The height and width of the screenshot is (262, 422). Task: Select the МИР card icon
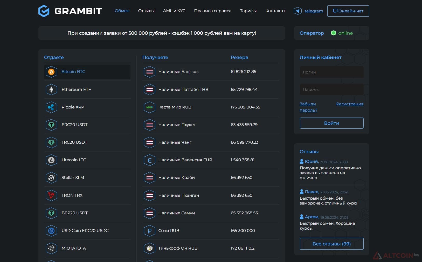pos(150,107)
